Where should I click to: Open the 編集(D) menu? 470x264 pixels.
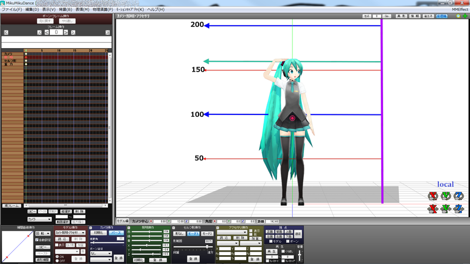pyautogui.click(x=32, y=9)
